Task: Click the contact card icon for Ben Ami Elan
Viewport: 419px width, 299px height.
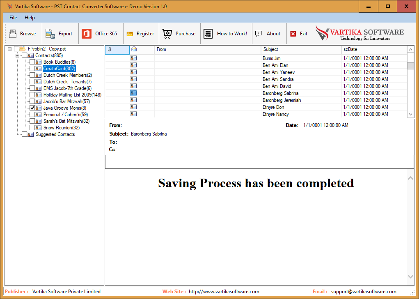Action: point(133,65)
